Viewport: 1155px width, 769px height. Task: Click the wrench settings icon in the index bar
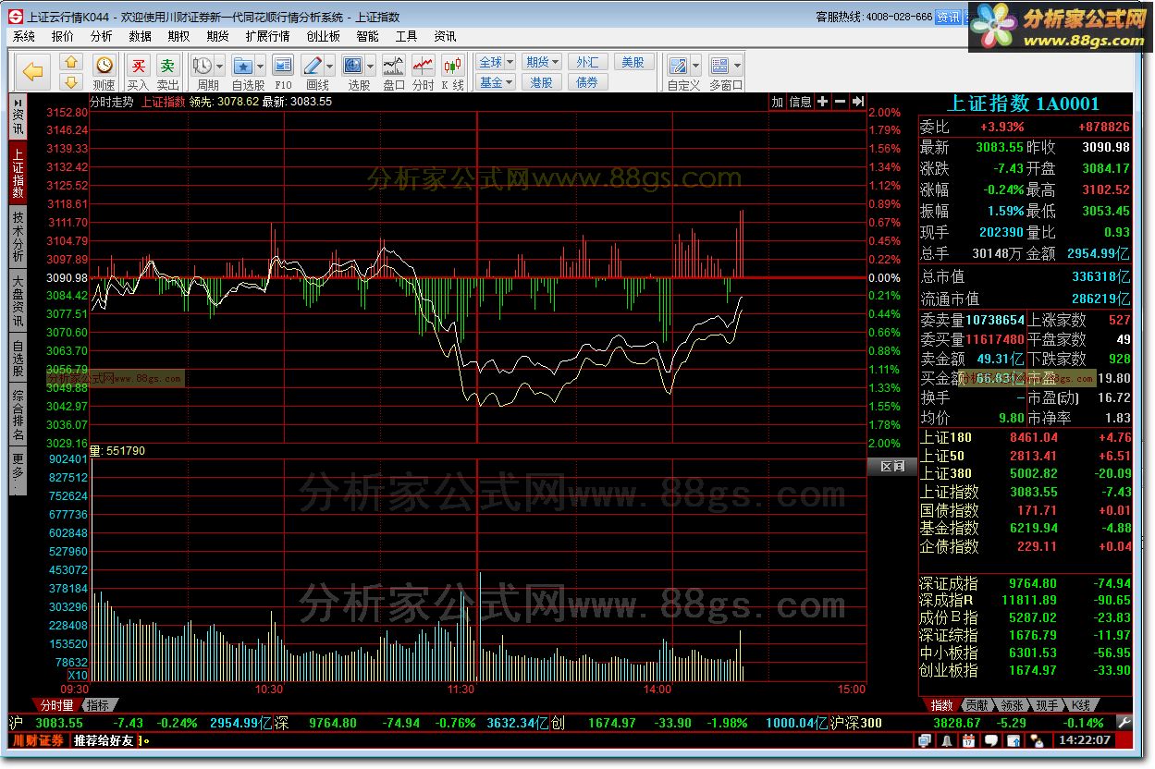click(x=1124, y=722)
